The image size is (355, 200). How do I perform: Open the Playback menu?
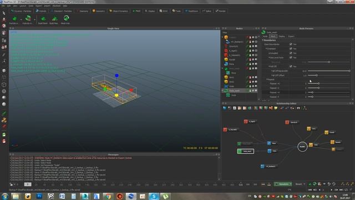click(57, 6)
